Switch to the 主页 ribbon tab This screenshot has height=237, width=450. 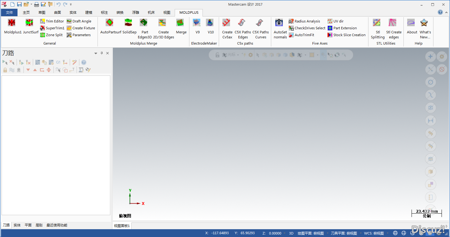[26, 12]
